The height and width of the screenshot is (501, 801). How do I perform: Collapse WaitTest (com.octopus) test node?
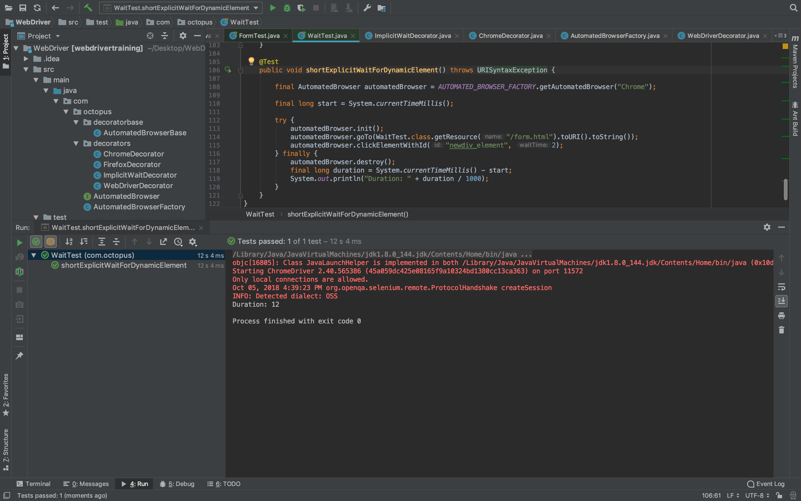pos(34,255)
